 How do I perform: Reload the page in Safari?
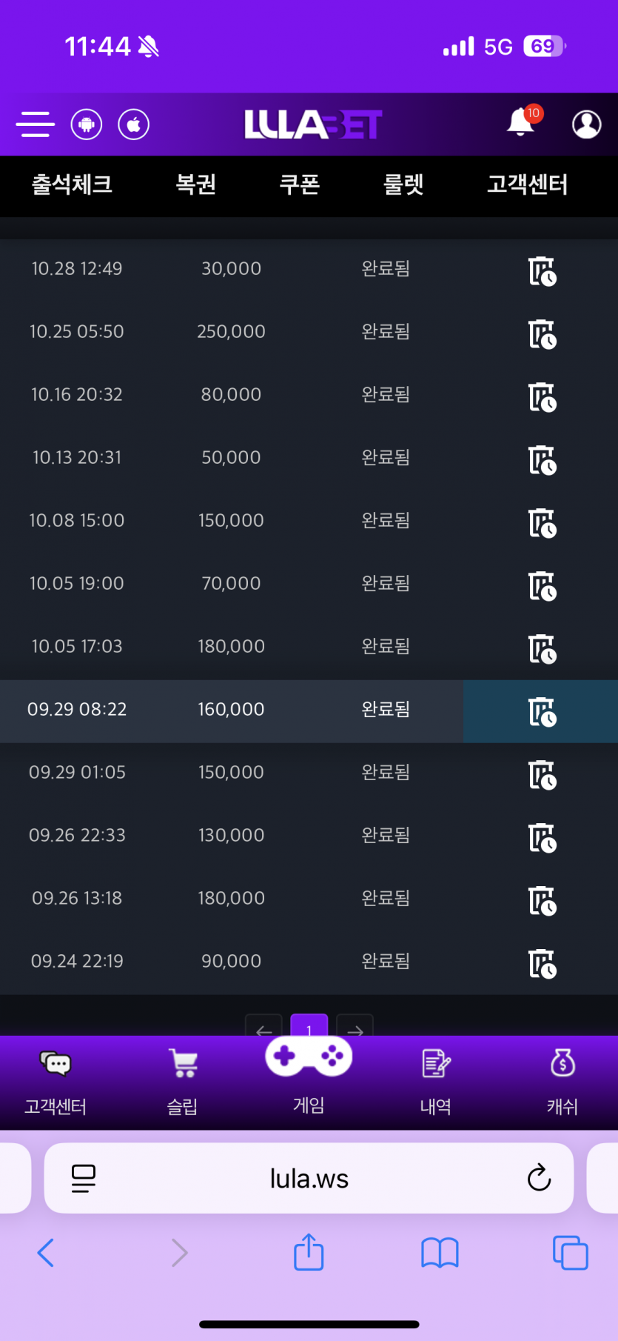[539, 1177]
